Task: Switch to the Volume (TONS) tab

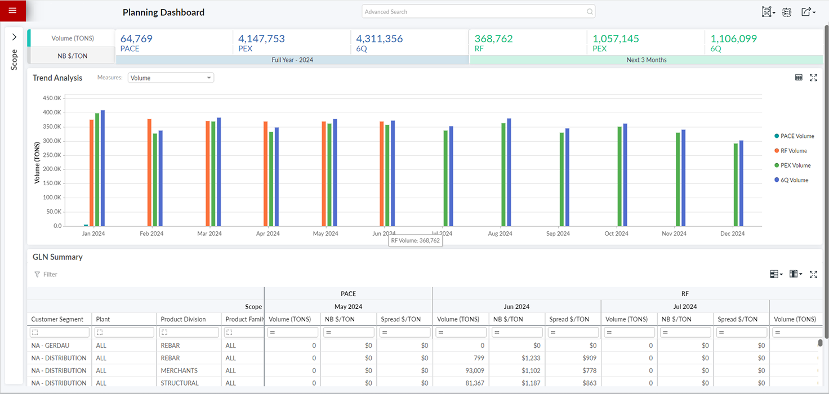Action: (73, 38)
